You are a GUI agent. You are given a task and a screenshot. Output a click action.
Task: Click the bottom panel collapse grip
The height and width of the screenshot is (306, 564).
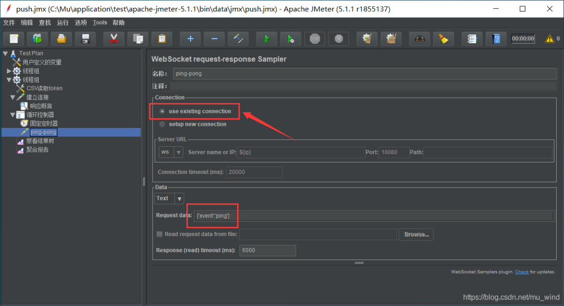coord(359,263)
